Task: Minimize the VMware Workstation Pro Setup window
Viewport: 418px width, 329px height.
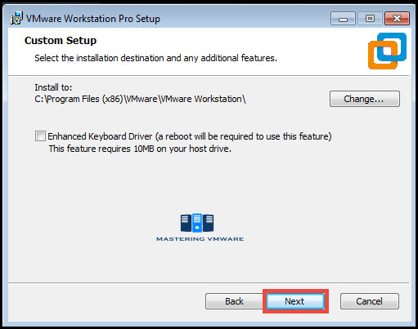Action: 343,19
